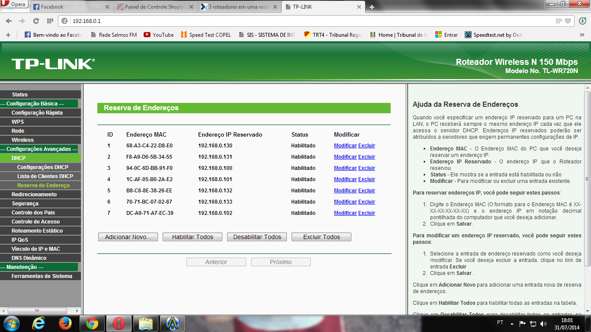591x332 pixels.
Task: Launch Google Chrome from the taskbar
Action: coord(92,323)
